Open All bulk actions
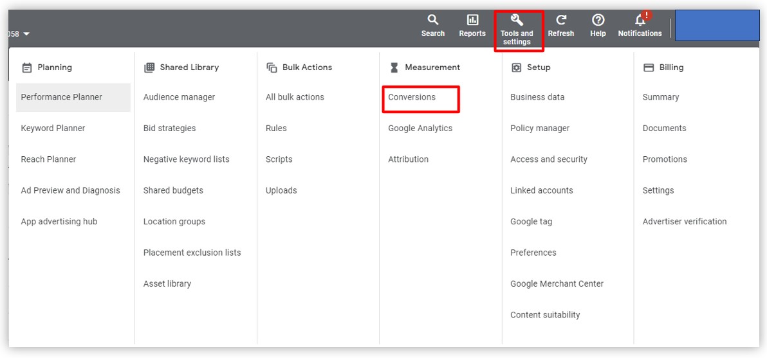Image resolution: width=767 pixels, height=358 pixels. [295, 97]
